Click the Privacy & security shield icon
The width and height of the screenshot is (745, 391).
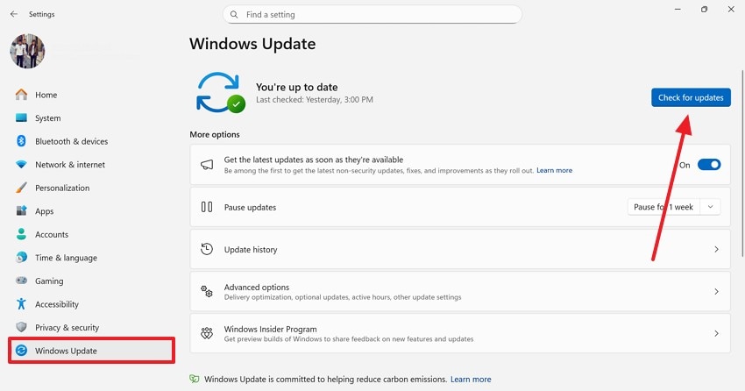point(22,328)
